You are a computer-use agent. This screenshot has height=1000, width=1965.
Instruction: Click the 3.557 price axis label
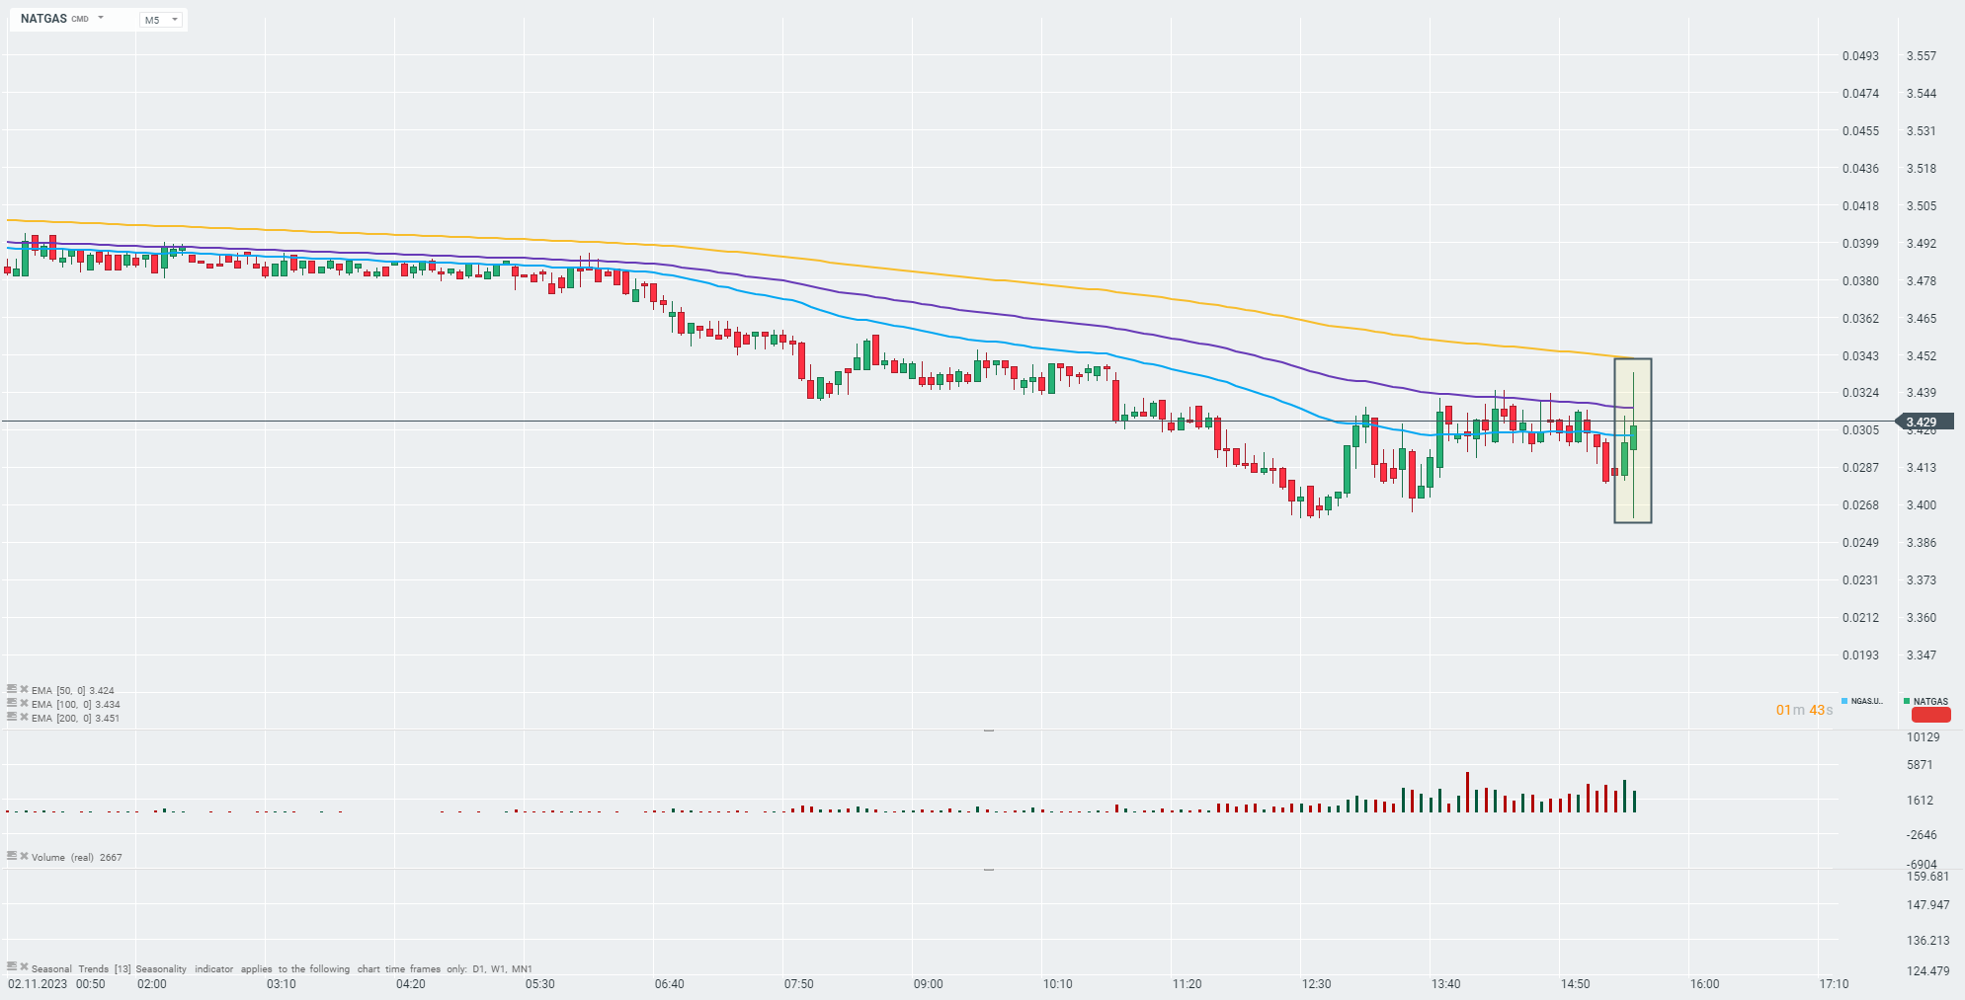[1922, 56]
